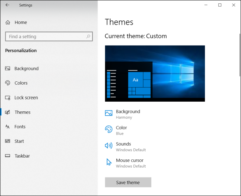The width and height of the screenshot is (241, 196).
Task: Click the search magnifier in Find a setting
Action: click(x=88, y=37)
